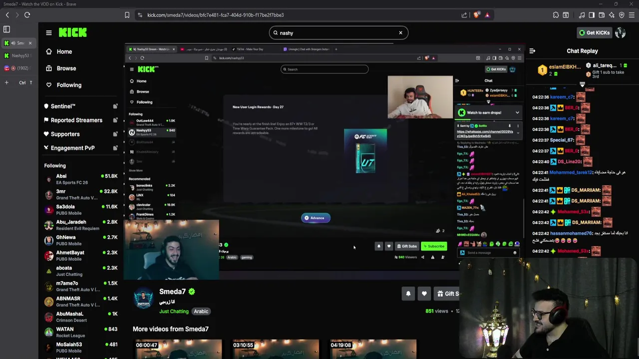Click the address bar URL kick.com/smeda7
Screen dimensions: 639x359
tap(215, 15)
